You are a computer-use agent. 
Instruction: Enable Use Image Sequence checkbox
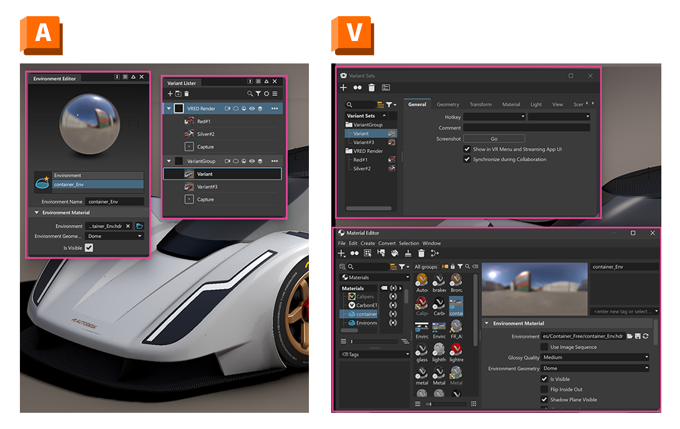544,347
